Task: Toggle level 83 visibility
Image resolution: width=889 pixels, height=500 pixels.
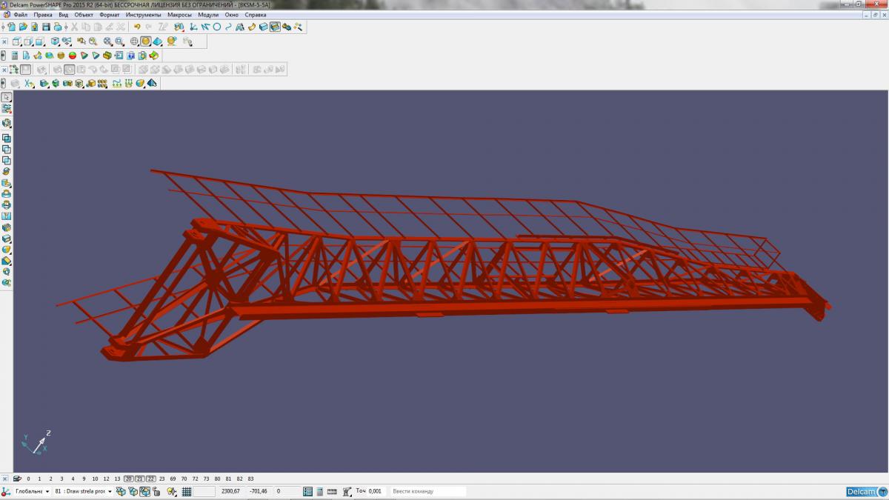Action: tap(250, 479)
